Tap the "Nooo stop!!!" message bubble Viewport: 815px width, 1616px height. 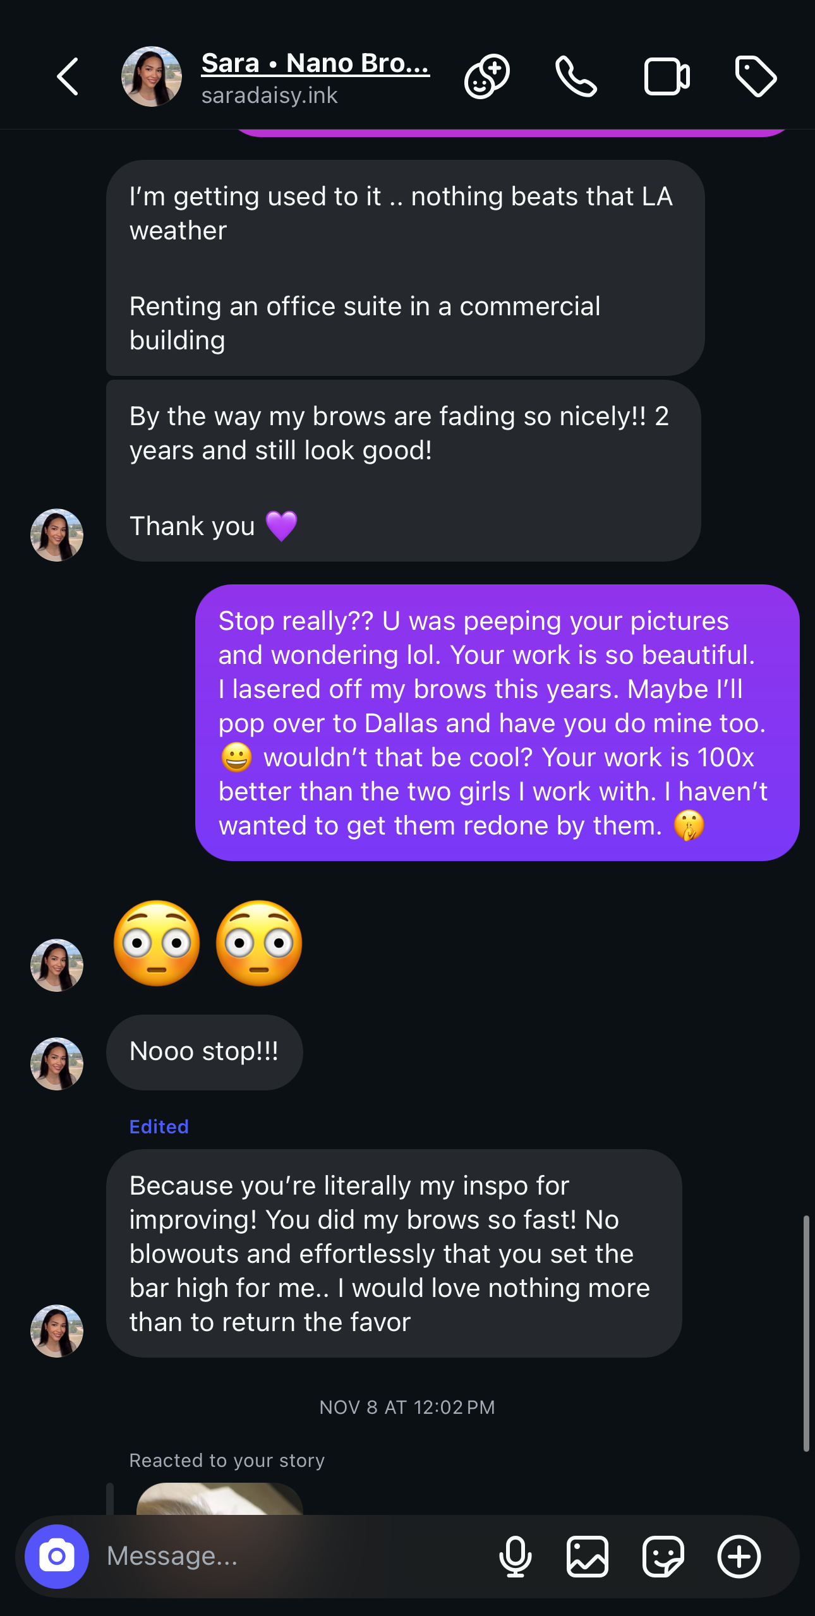point(204,1052)
